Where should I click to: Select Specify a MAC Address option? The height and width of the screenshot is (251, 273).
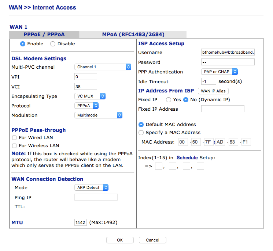141,133
